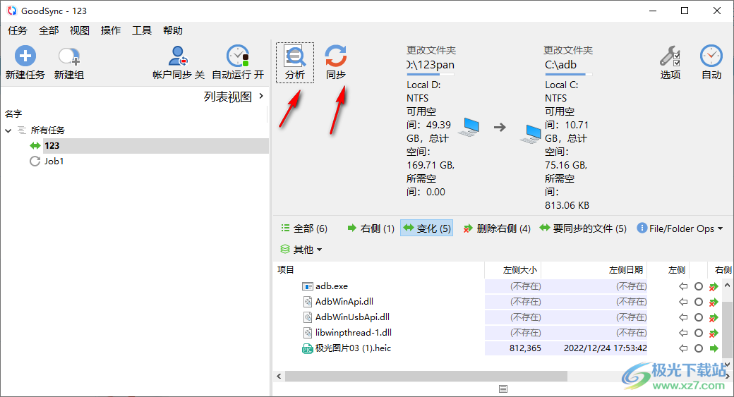734x397 pixels.
Task: Click the right computer icon
Action: click(x=531, y=134)
